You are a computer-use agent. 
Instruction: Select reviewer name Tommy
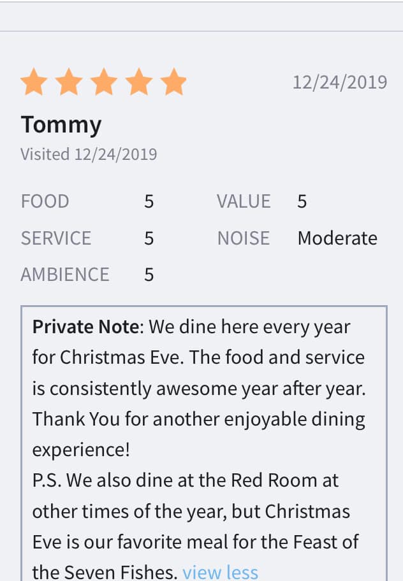click(x=61, y=124)
